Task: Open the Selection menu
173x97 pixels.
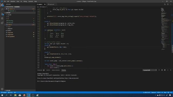Action: (x=13, y=1)
